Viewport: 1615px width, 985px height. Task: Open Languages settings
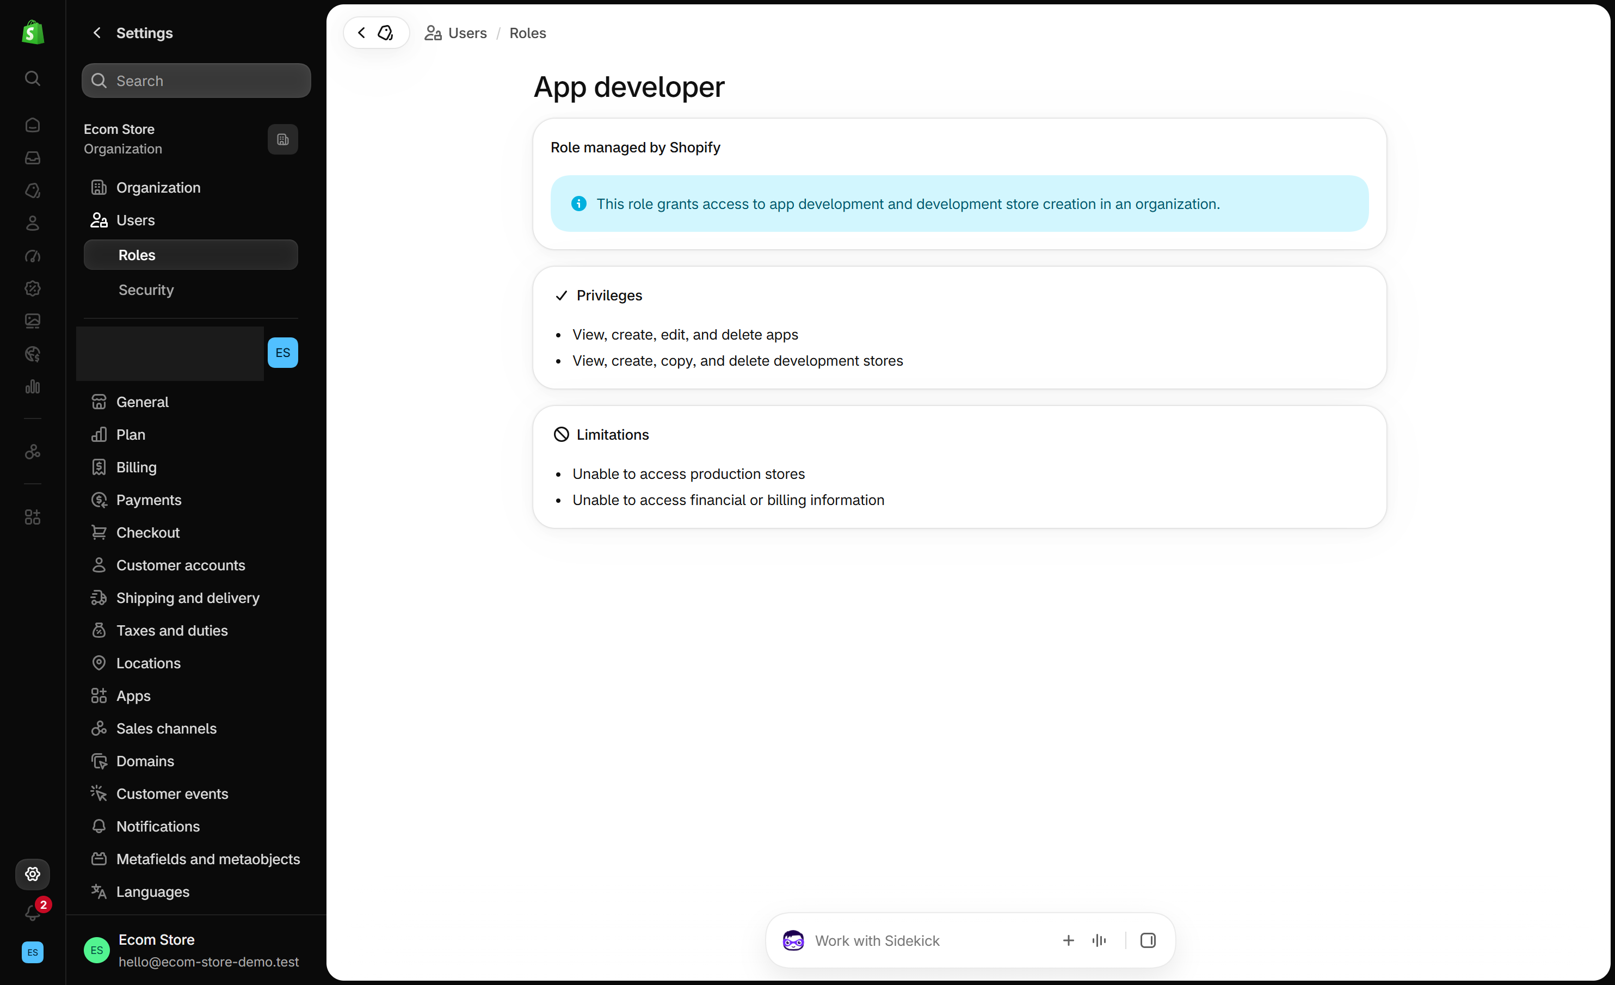(191, 892)
